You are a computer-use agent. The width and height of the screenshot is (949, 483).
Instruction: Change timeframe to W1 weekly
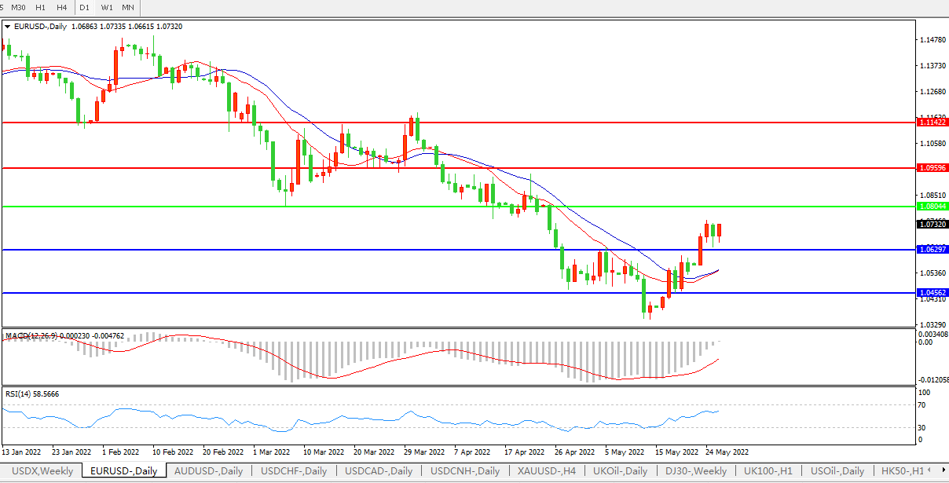(107, 7)
